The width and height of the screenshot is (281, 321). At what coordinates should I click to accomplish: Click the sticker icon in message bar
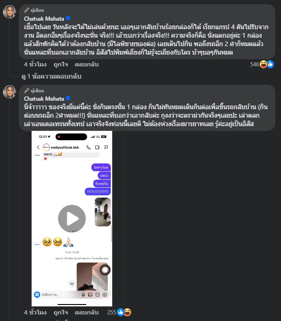[x=98, y=295]
